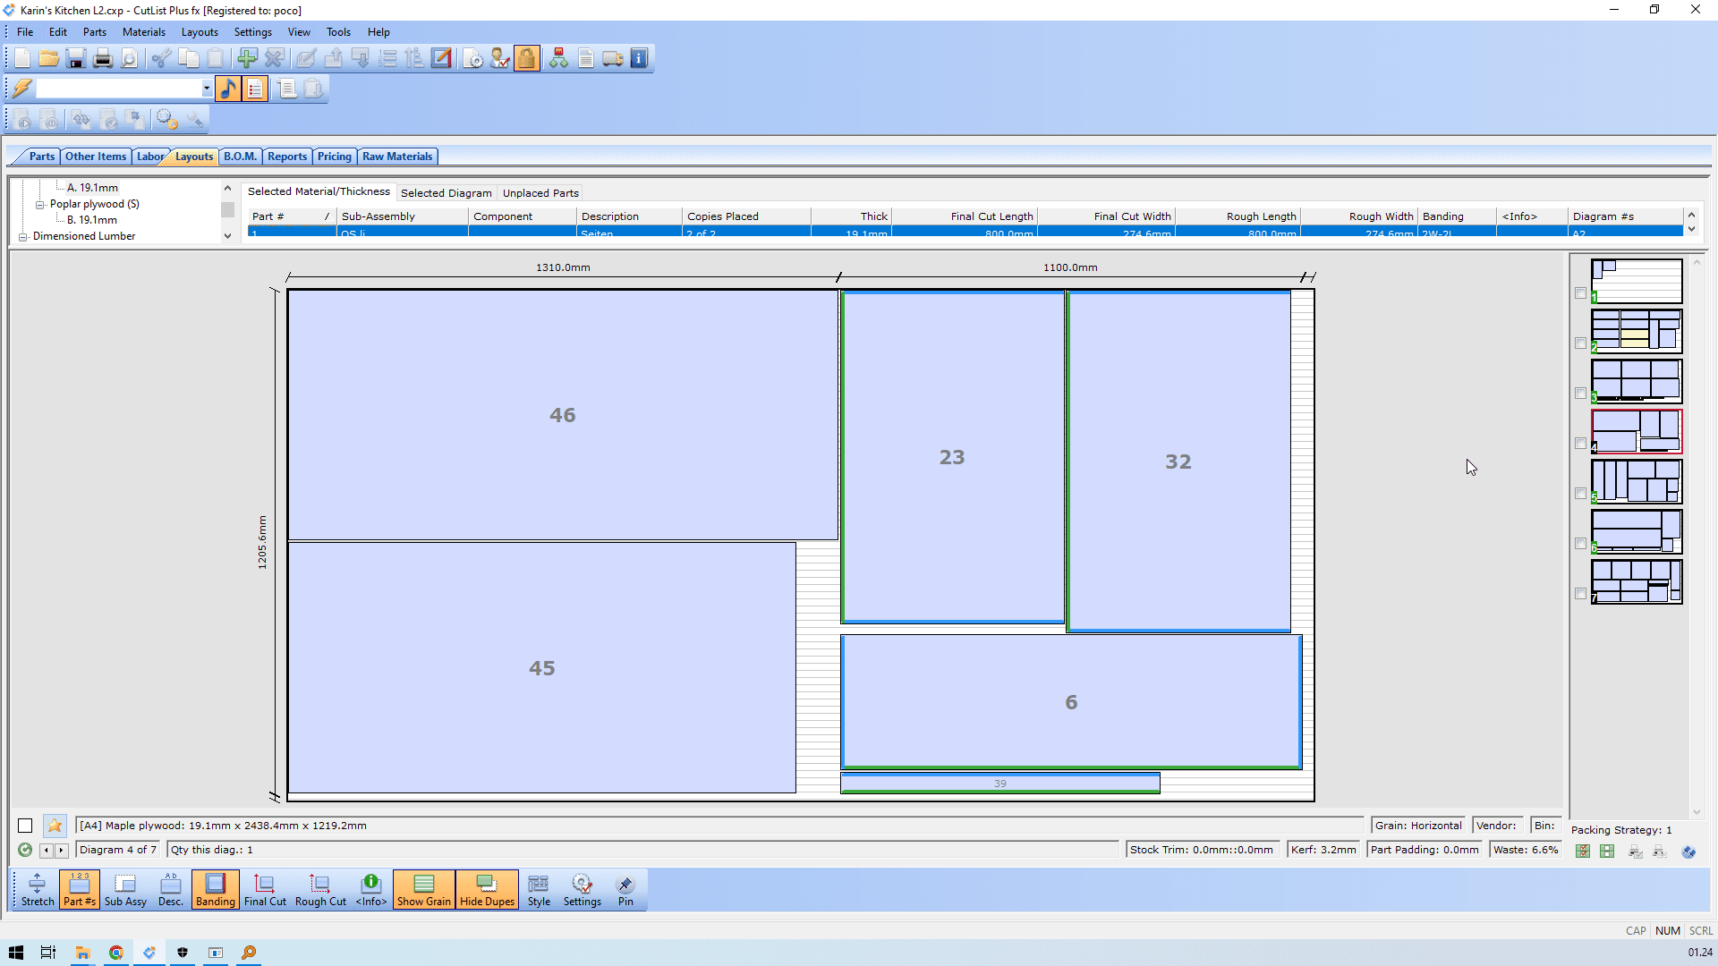Viewport: 1718px width, 966px height.
Task: Select diagram thumbnail 6
Action: [1637, 531]
